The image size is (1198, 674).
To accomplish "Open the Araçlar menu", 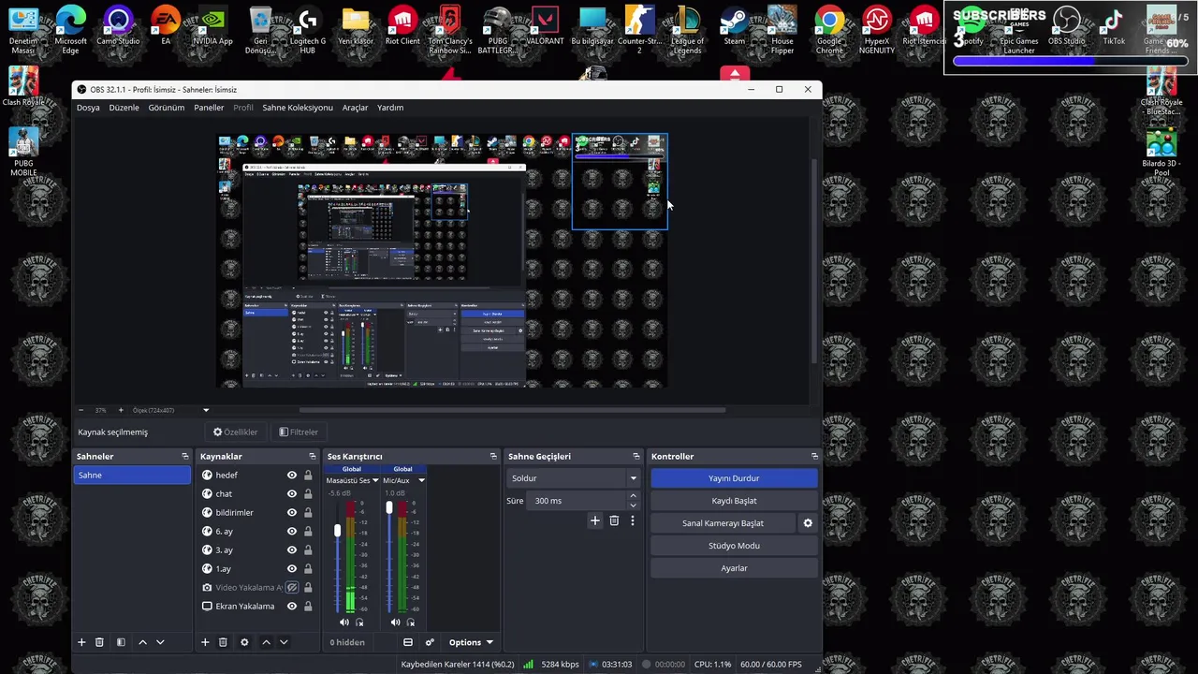I will 355,108.
